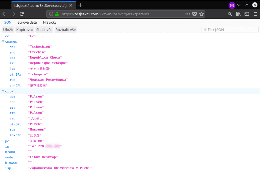The image size is (260, 180).
Task: Select the isp key label
Action: (x=9, y=168)
